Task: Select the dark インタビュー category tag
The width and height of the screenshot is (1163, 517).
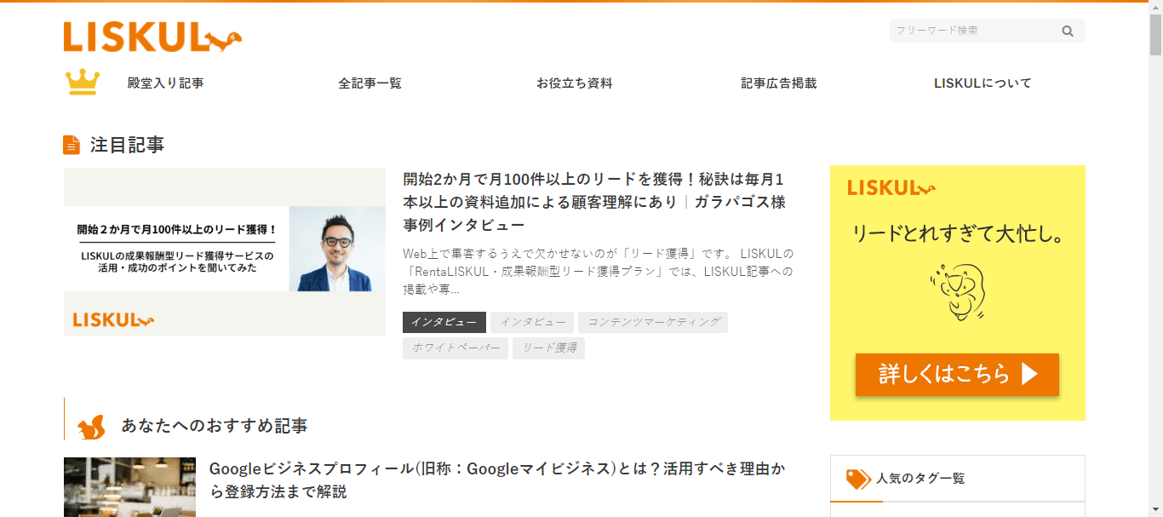Action: (x=444, y=322)
